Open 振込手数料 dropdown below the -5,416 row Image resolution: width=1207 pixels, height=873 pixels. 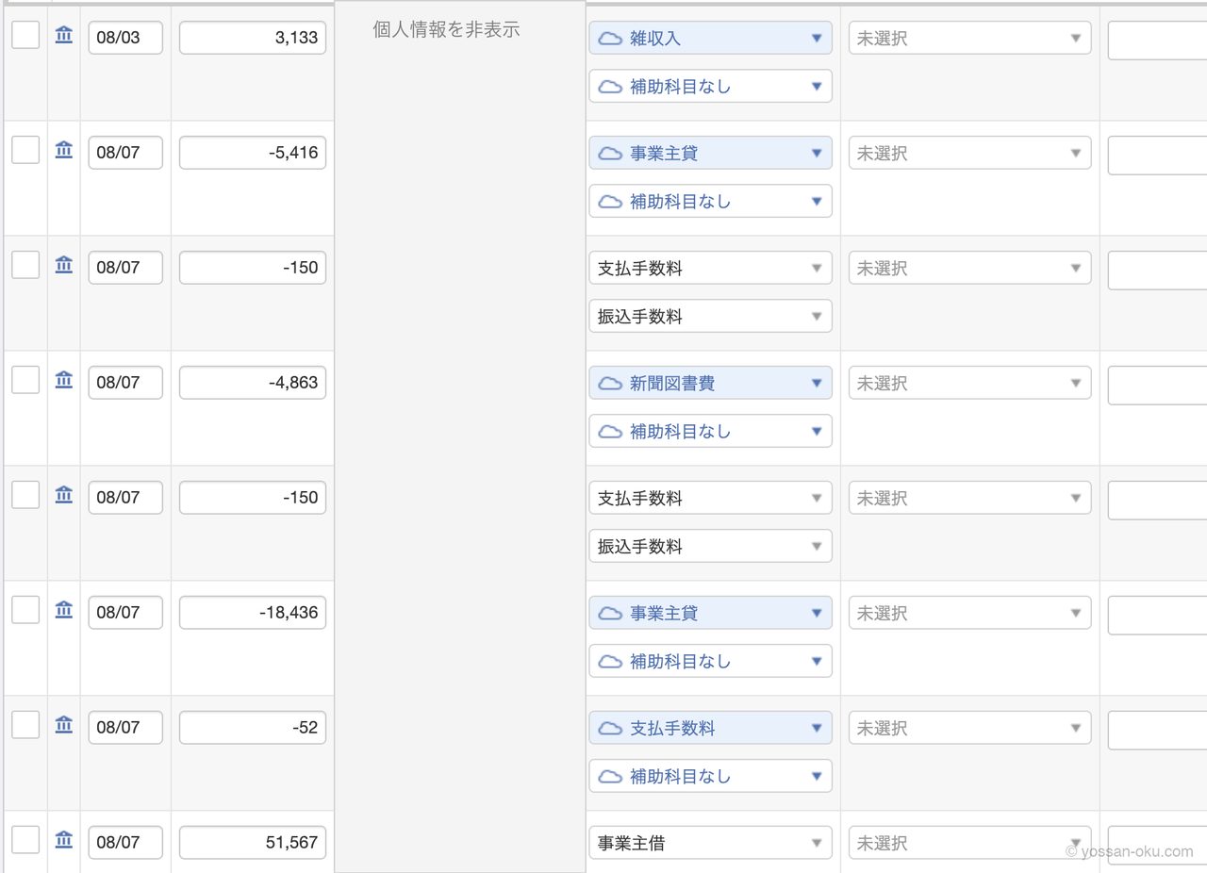click(x=711, y=317)
